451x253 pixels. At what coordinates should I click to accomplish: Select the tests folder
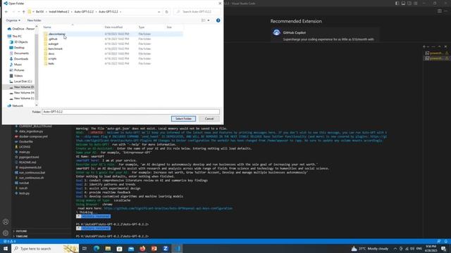(x=51, y=63)
